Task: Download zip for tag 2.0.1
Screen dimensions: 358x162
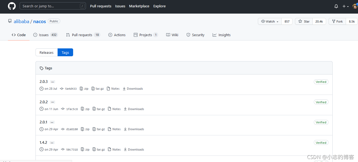Action: tap(85, 129)
